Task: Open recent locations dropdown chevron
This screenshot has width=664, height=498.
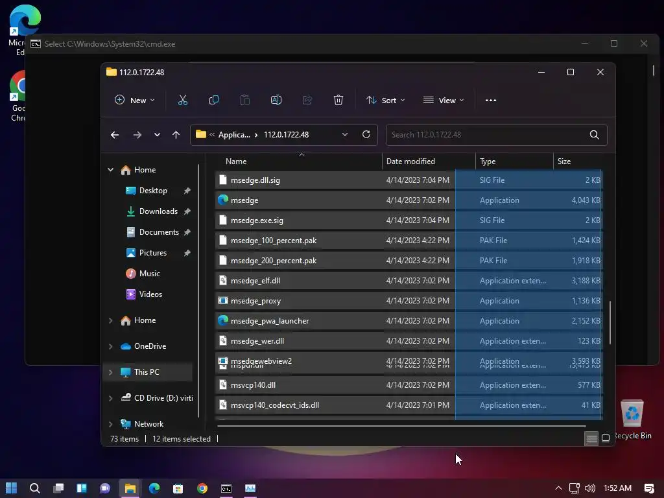Action: [157, 135]
